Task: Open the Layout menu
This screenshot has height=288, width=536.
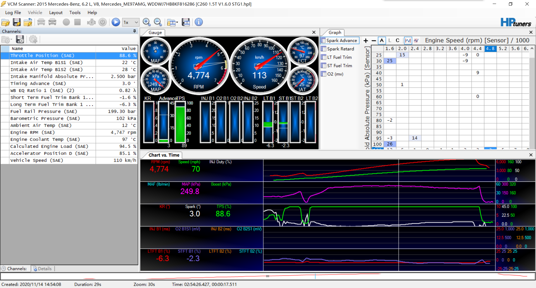Action: 56,13
